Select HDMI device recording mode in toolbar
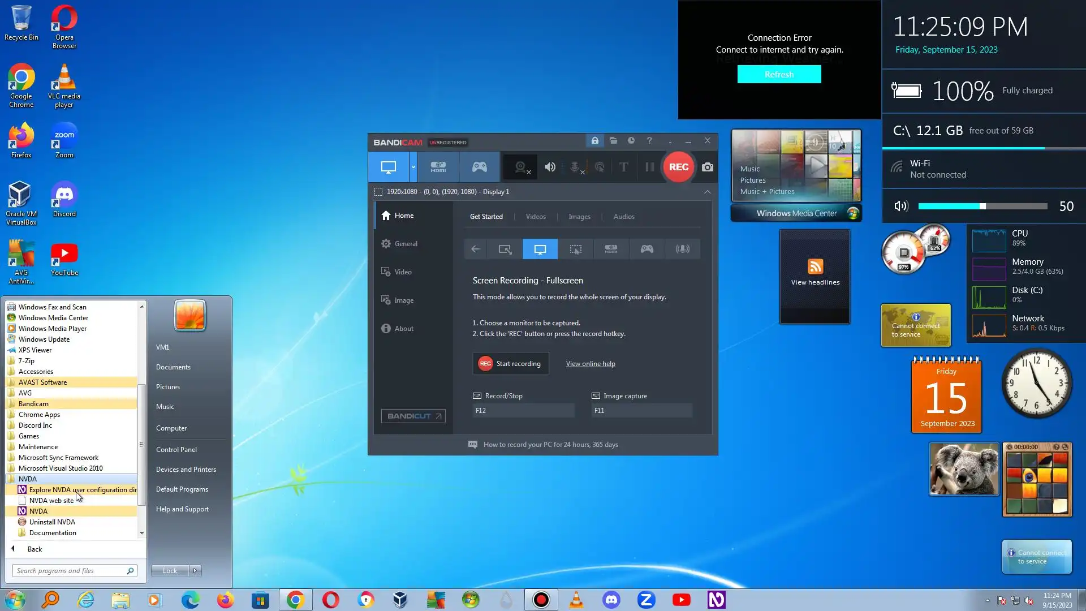The width and height of the screenshot is (1086, 611). [438, 167]
